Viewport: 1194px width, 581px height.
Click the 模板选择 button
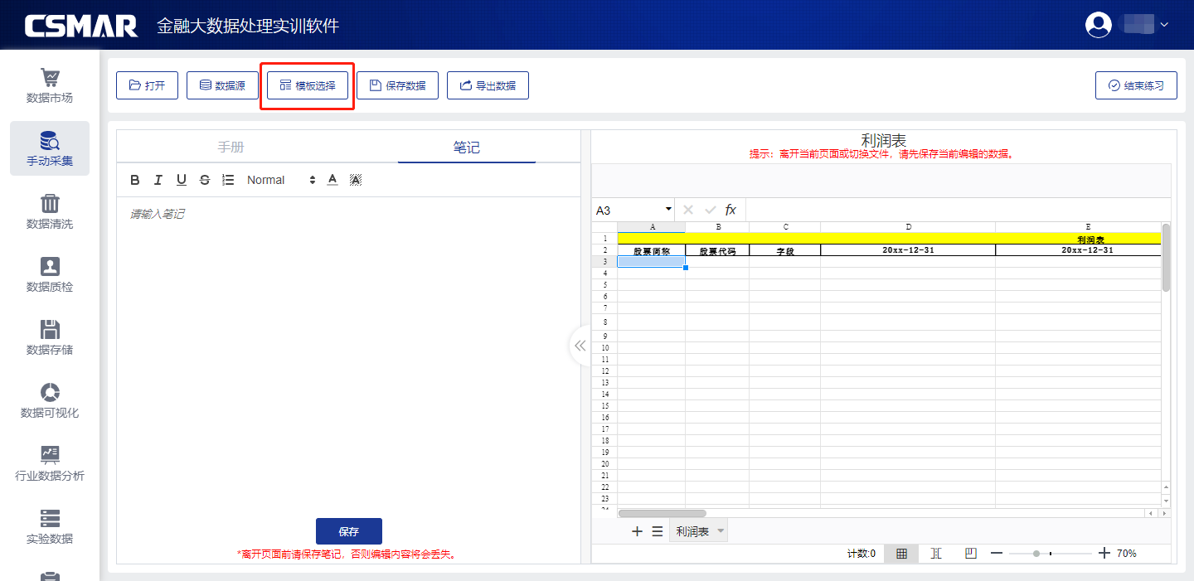pyautogui.click(x=308, y=85)
